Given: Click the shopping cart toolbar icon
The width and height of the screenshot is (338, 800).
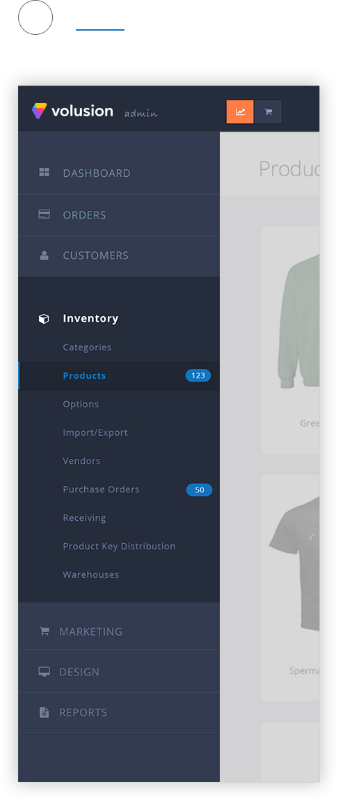Looking at the screenshot, I should (x=268, y=111).
